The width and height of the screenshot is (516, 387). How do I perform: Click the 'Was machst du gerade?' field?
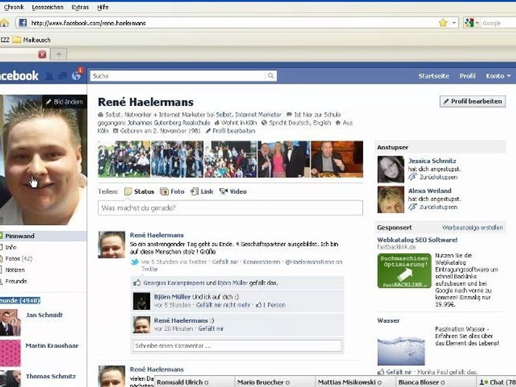click(231, 208)
